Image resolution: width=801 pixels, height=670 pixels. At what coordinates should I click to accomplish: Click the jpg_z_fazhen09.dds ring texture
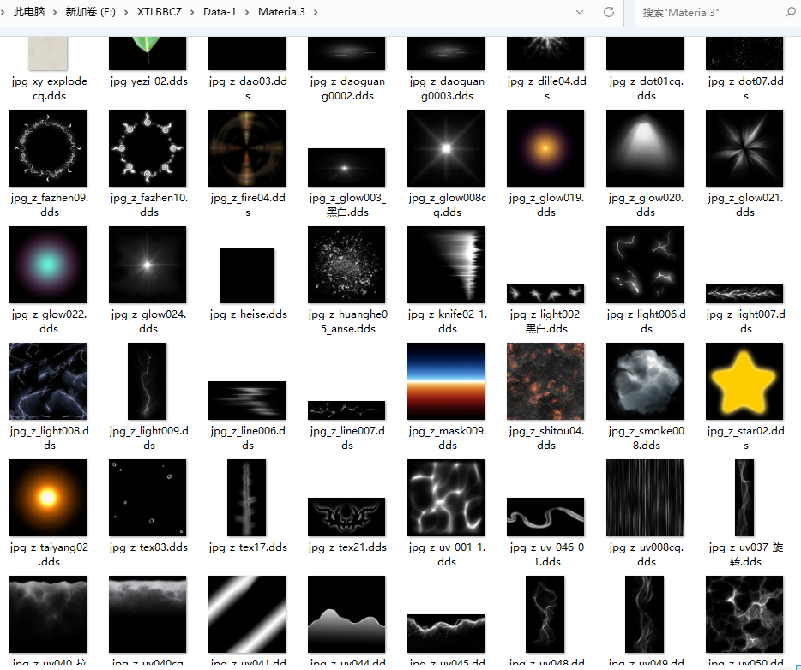(x=48, y=148)
